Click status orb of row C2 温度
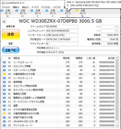Viewport: 121px width, 129px height. click(x=4, y=106)
